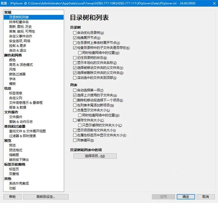
Task: Click the 跳转到设定 button
Action: click(x=46, y=197)
